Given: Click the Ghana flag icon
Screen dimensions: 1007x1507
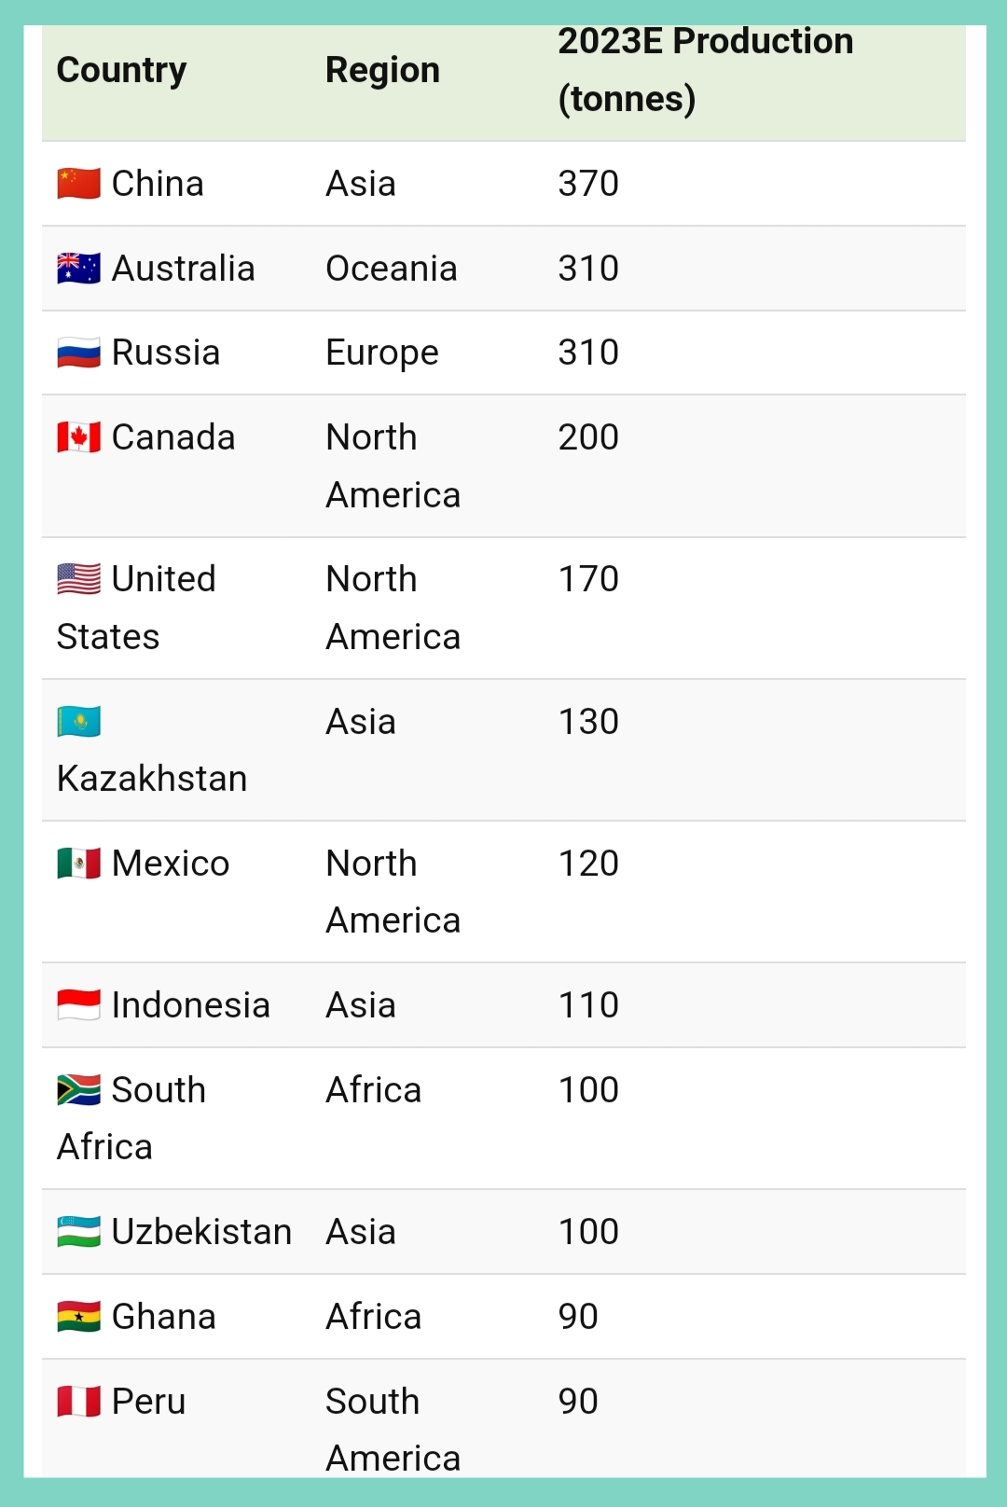Looking at the screenshot, I should [78, 1317].
